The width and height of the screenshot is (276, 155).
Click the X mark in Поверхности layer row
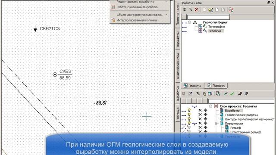[200, 123]
